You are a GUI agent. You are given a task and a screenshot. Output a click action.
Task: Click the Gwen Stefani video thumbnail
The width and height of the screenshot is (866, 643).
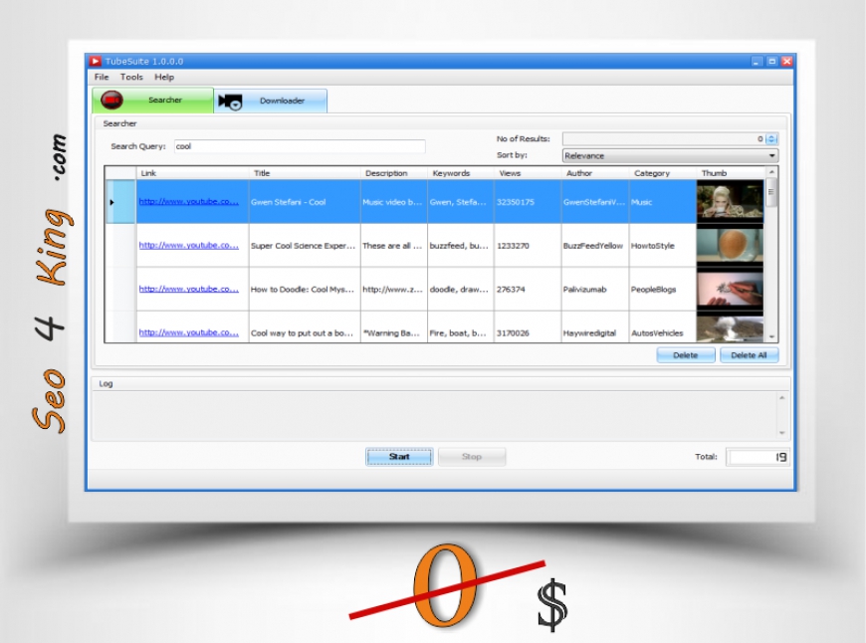tap(730, 201)
